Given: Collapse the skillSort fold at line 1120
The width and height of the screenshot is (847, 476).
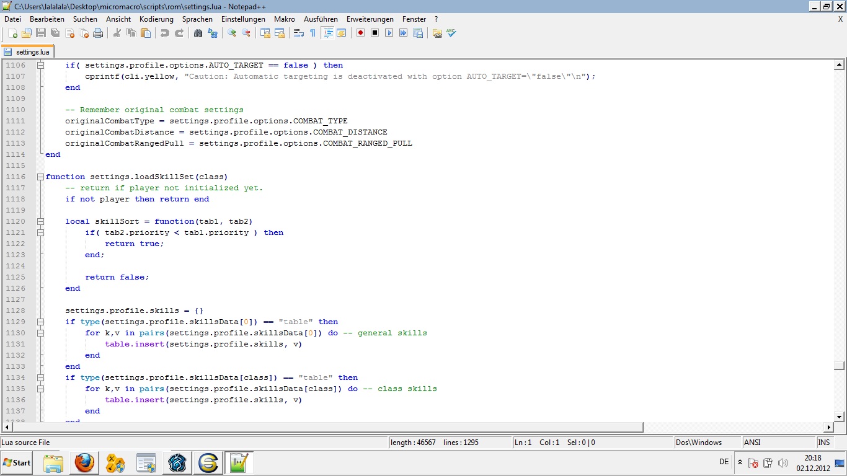Looking at the screenshot, I should click(x=40, y=221).
